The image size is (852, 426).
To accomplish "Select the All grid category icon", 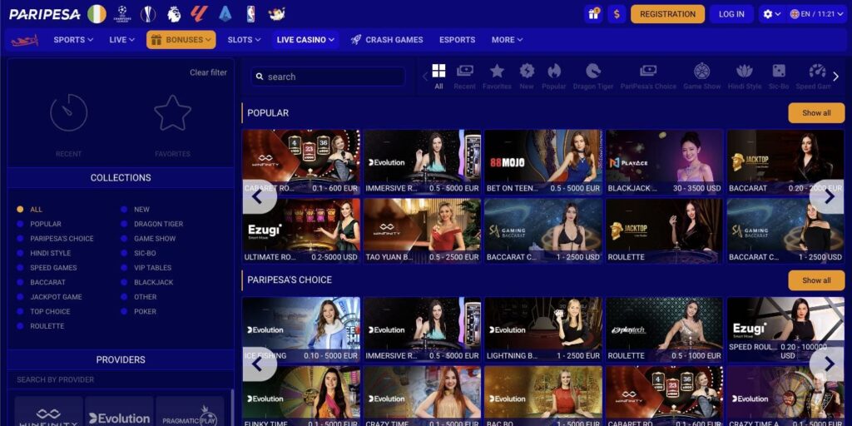I will [x=438, y=77].
